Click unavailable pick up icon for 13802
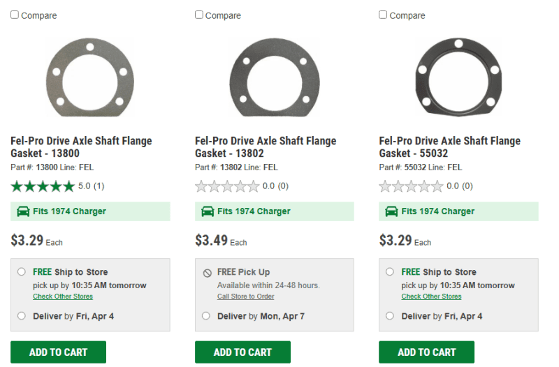Viewport: 559px width, 367px height. [207, 273]
